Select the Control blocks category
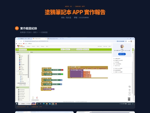 [x=21, y=56]
